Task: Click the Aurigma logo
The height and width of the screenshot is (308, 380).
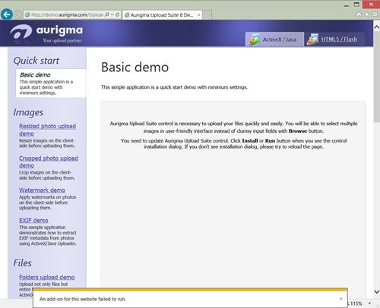Action: pyautogui.click(x=47, y=33)
